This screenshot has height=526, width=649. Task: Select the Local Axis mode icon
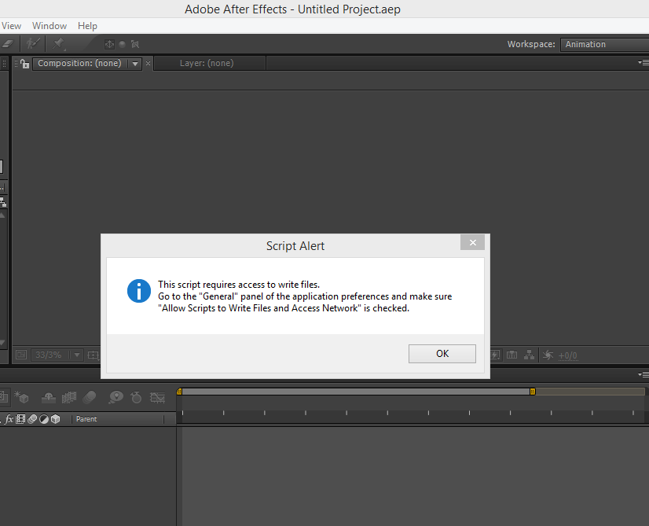tap(109, 44)
